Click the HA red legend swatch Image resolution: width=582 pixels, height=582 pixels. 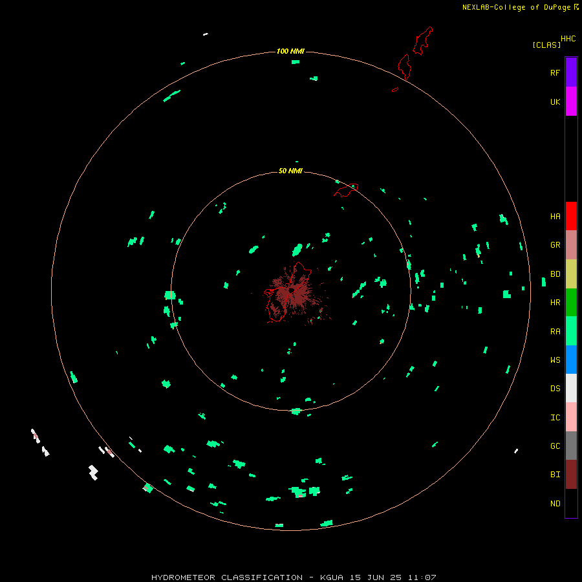tap(571, 216)
